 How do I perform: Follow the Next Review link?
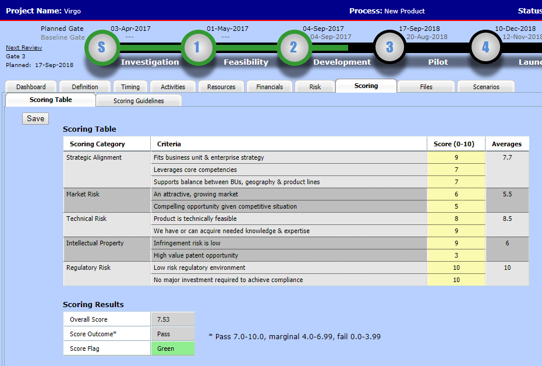click(24, 48)
